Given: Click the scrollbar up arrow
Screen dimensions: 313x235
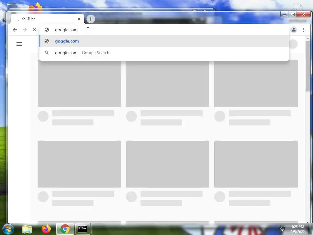Looking at the screenshot, I should (x=307, y=38).
